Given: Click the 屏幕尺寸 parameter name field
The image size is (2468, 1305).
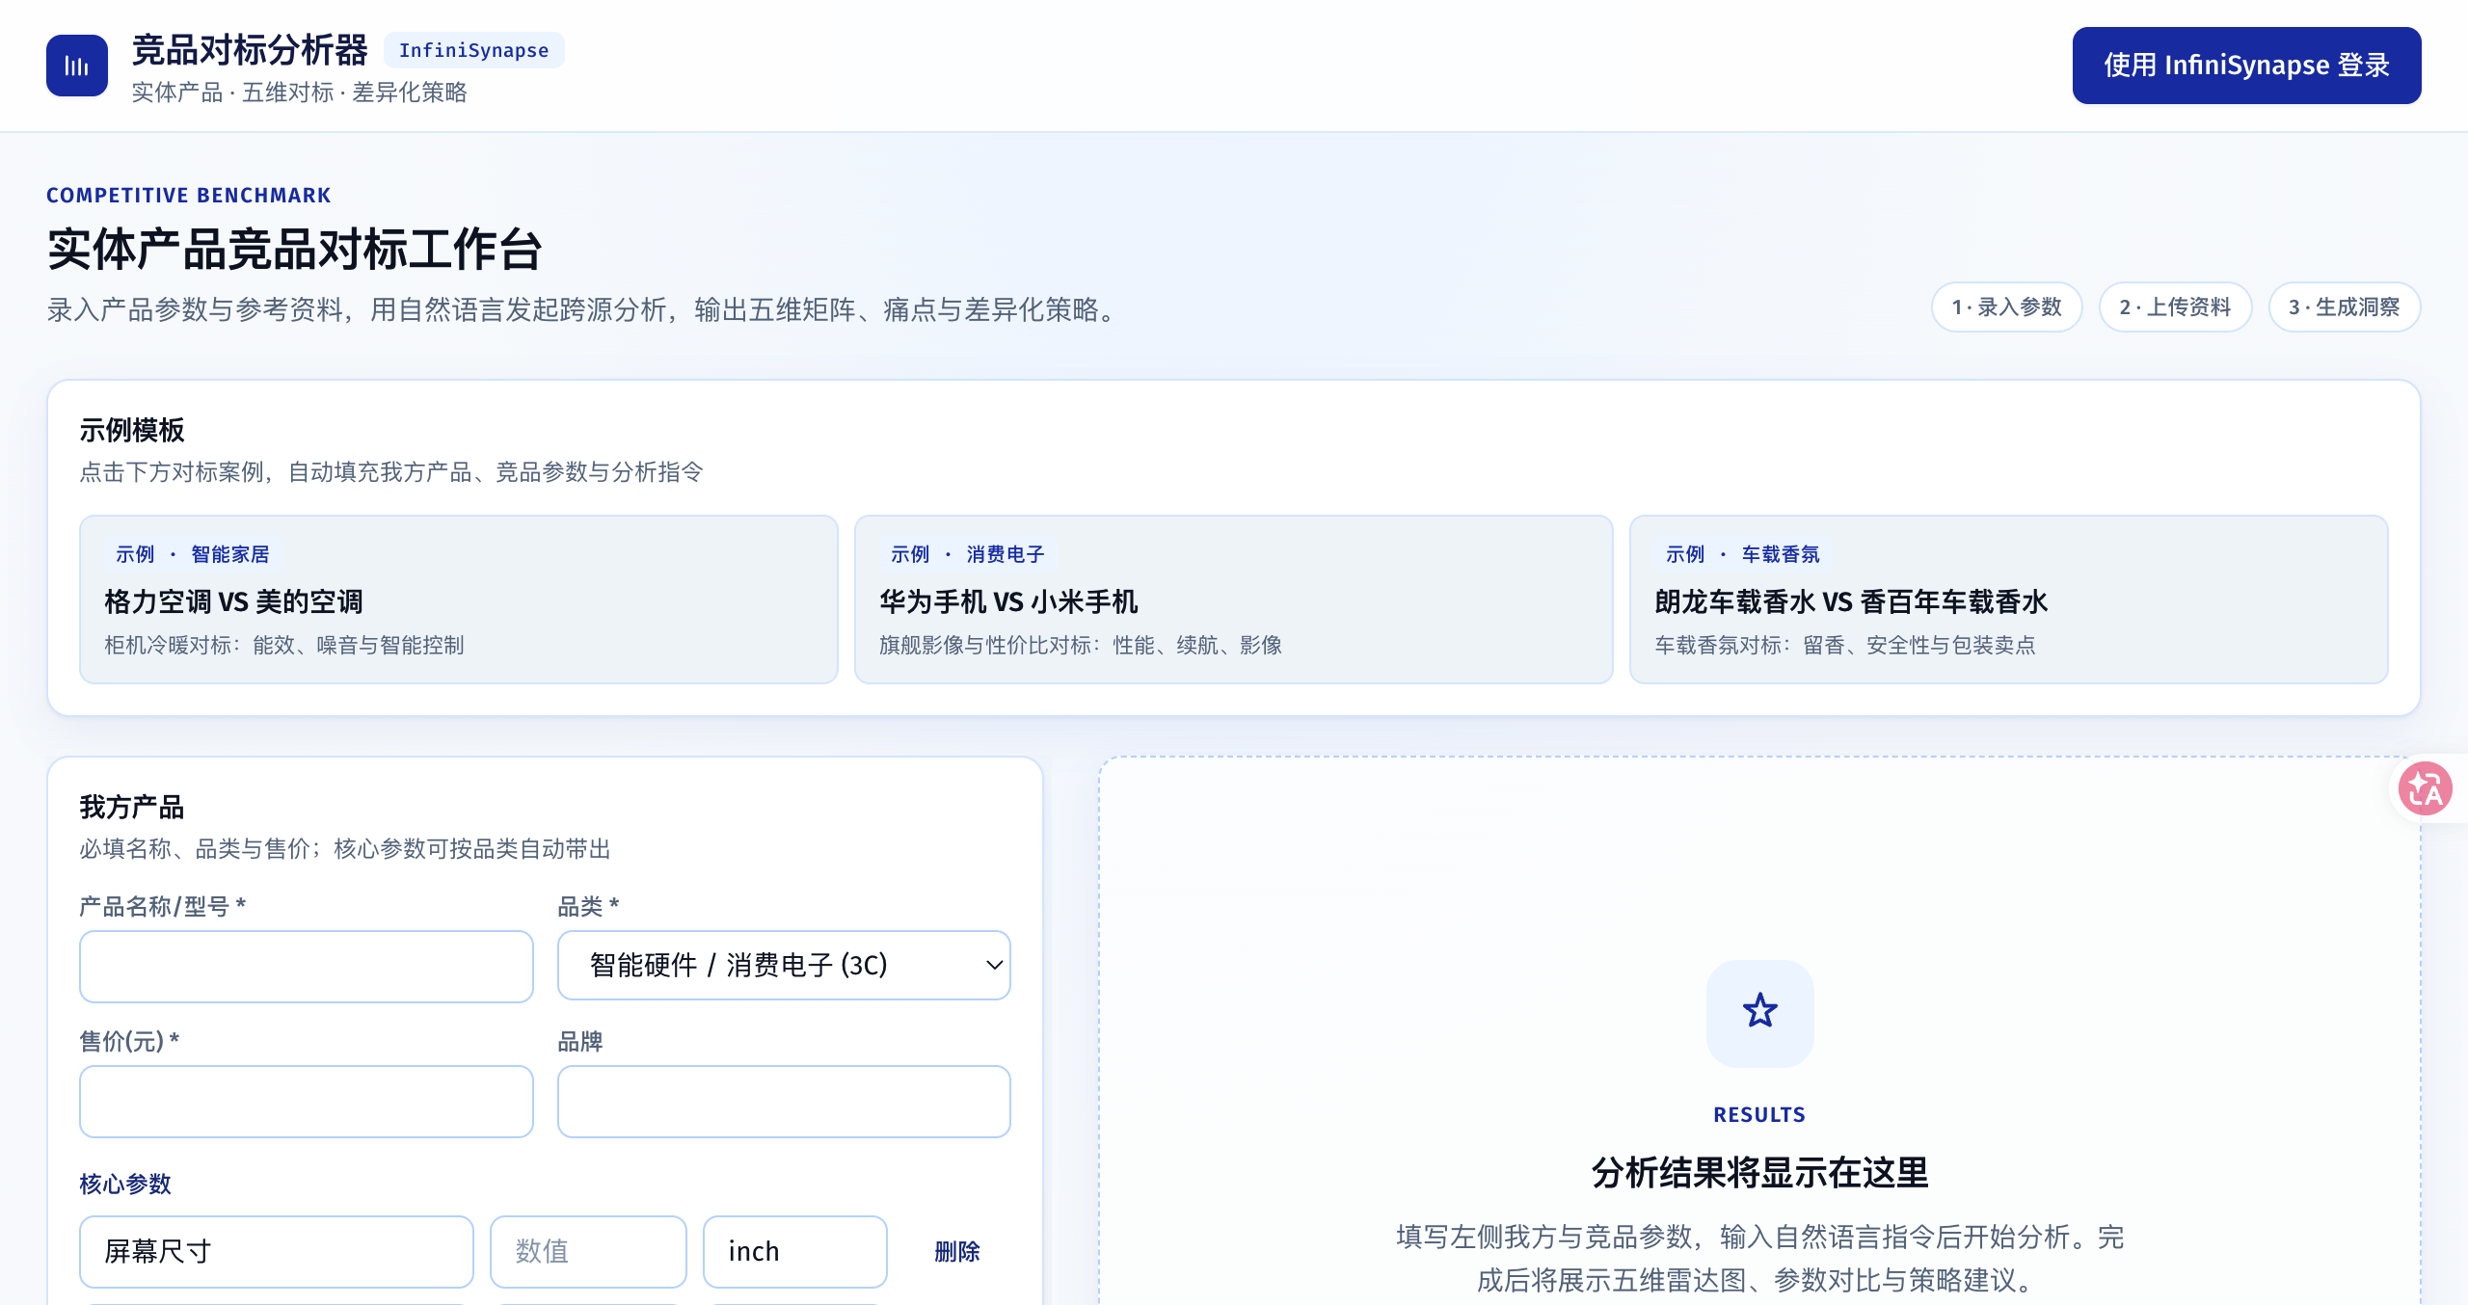Looking at the screenshot, I should [x=277, y=1252].
